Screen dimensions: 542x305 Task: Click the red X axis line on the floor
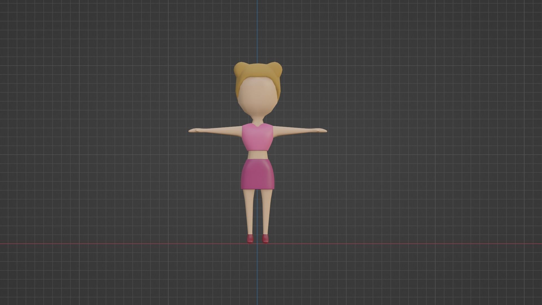tap(113, 243)
